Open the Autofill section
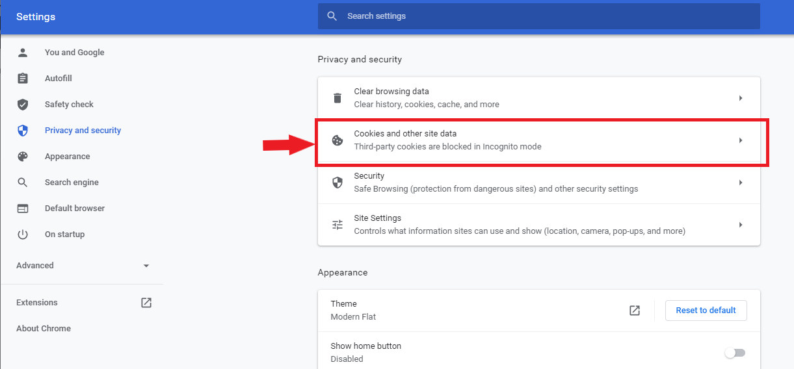 click(x=58, y=79)
